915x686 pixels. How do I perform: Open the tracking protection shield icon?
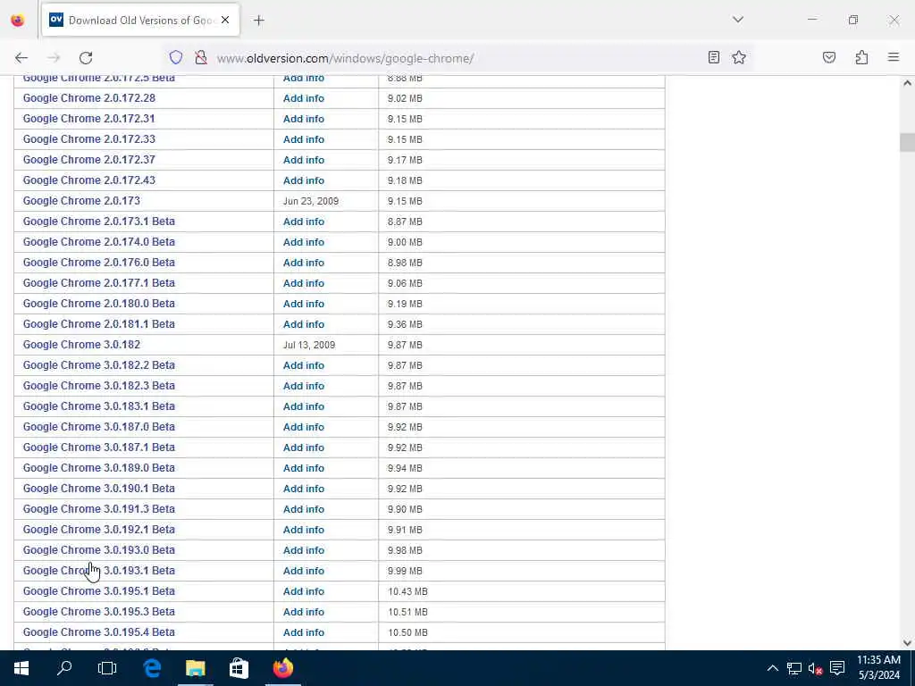coord(176,58)
